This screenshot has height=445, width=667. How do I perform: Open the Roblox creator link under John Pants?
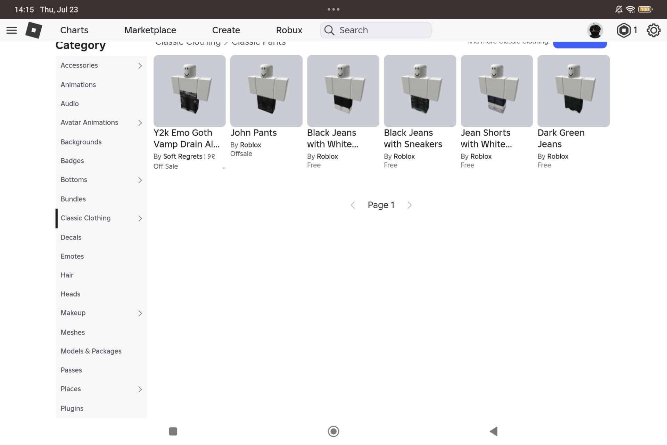point(250,145)
